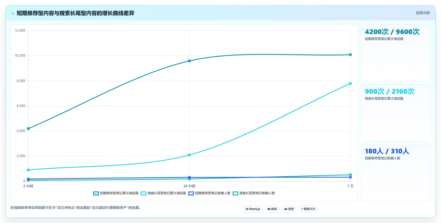Viewport: 441px width, 223px height.
Task: Toggle 短期推荐型笔记收藏人数 legend series
Action: 209,193
